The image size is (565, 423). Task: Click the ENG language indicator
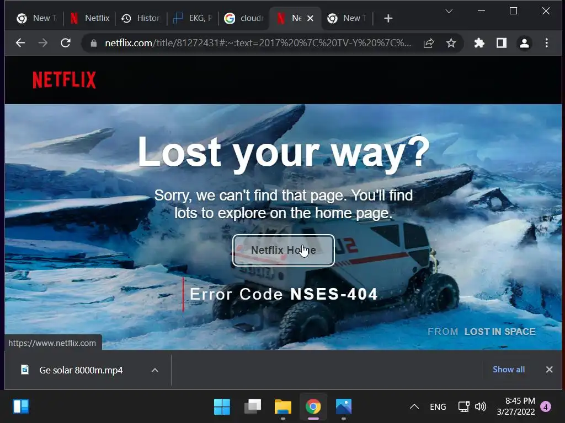pyautogui.click(x=438, y=407)
